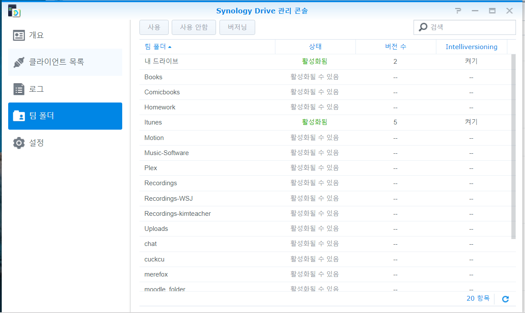Click the 클라이언트 목록 plug icon
The height and width of the screenshot is (314, 525).
coord(19,62)
